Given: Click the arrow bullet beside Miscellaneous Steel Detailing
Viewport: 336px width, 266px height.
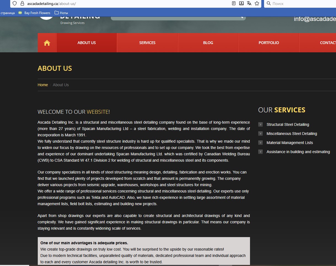Looking at the screenshot, I should click(260, 134).
